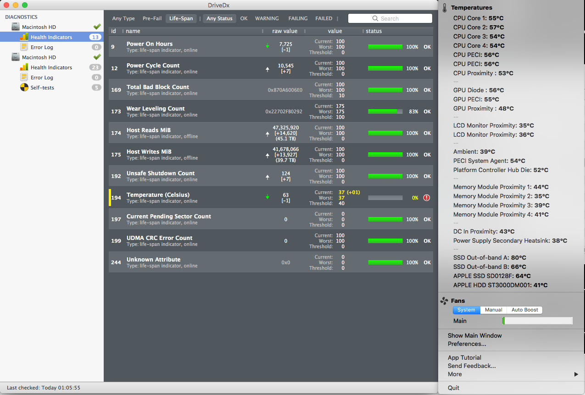585x395 pixels.
Task: Click the green checkmark beside first Macintosh HD
Action: tap(97, 27)
